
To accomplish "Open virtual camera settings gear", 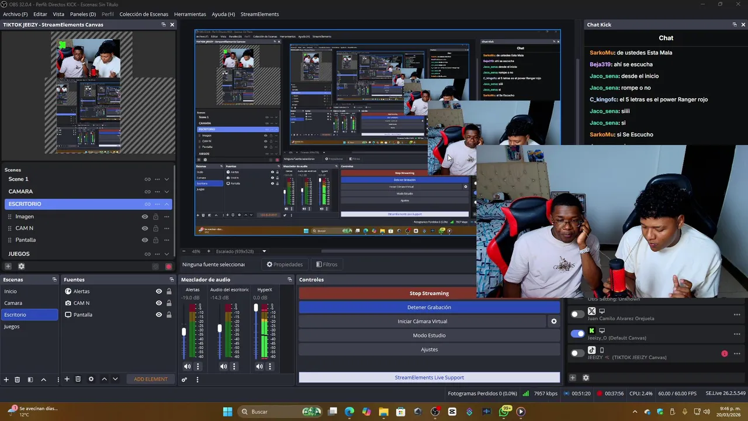I will tap(554, 321).
